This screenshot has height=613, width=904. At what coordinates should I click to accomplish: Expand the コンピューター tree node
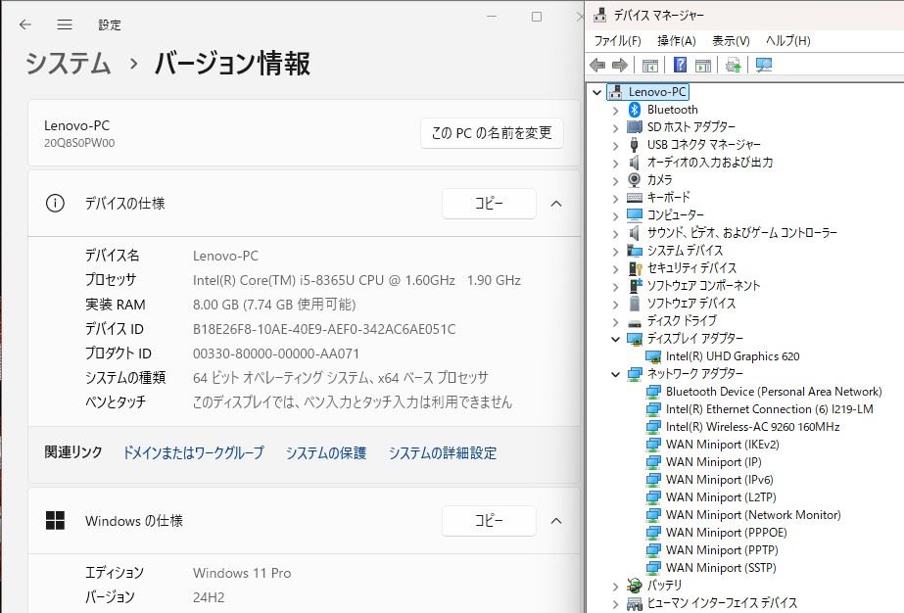[x=616, y=216]
